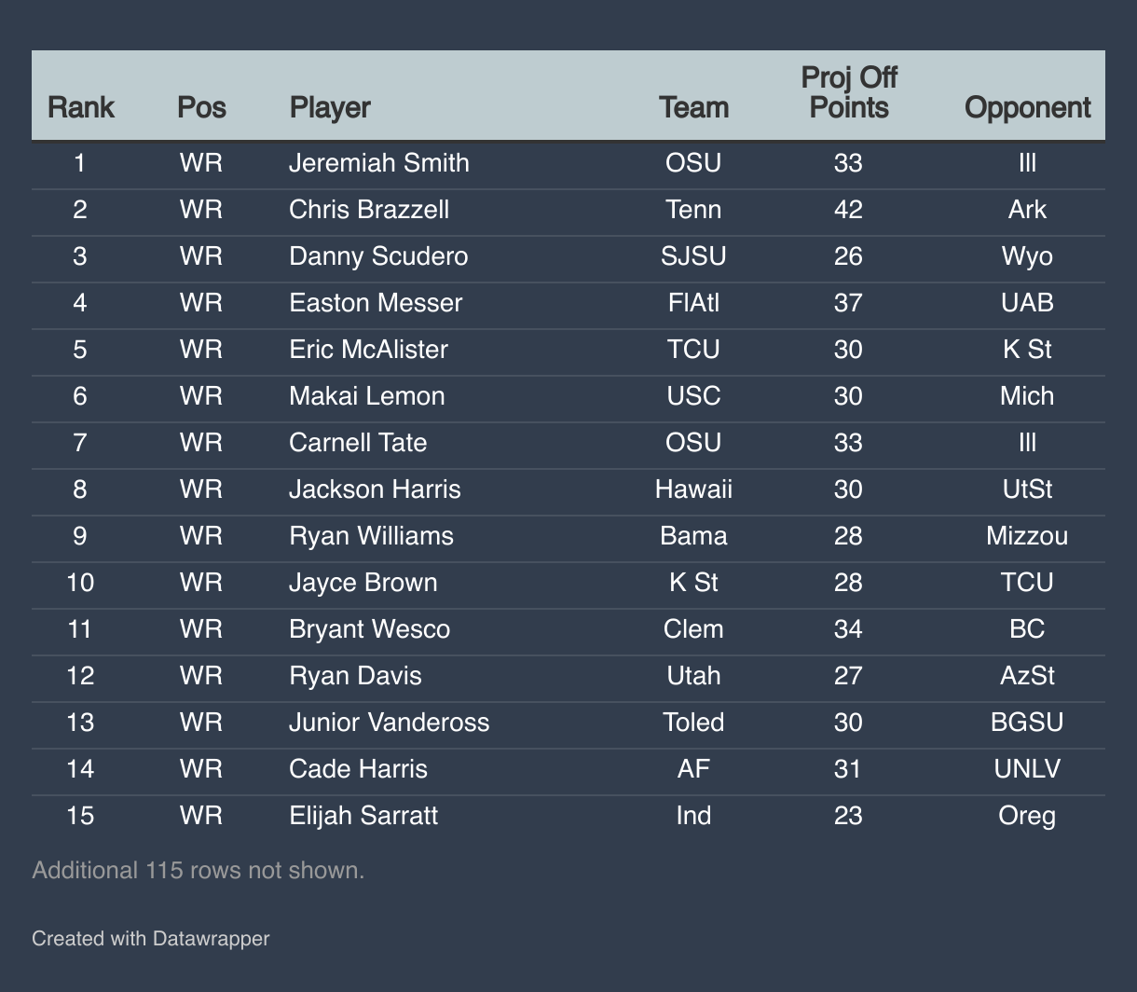1137x992 pixels.
Task: Click Junior Vandeross's opponent BGSU
Action: pos(1027,723)
